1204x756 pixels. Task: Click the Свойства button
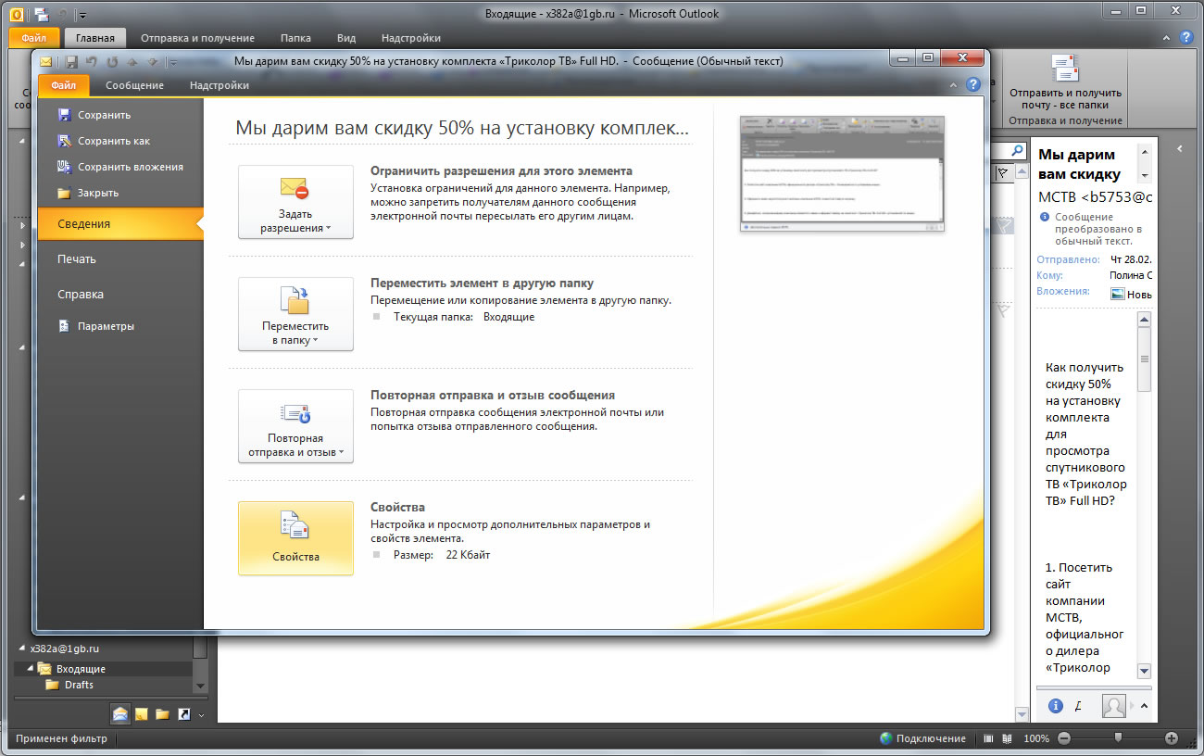click(x=295, y=538)
